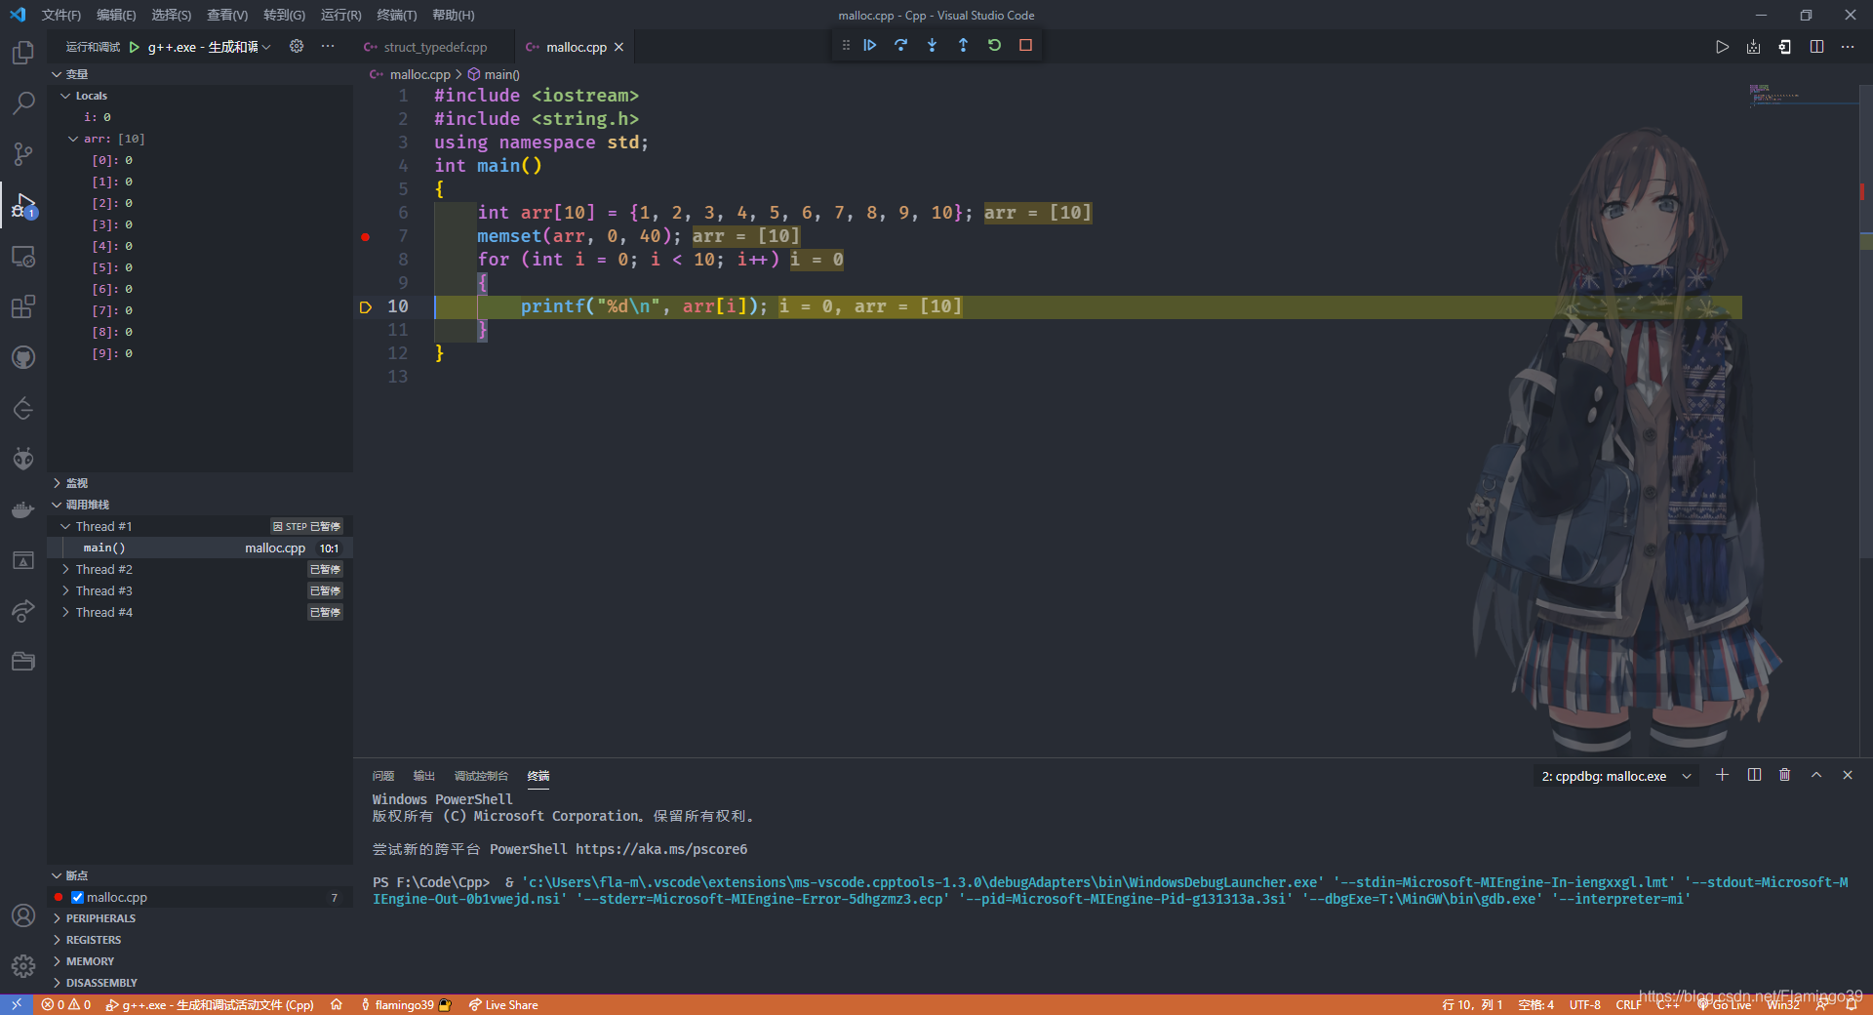Image resolution: width=1873 pixels, height=1015 pixels.
Task: Restart the debug session
Action: [x=995, y=45]
